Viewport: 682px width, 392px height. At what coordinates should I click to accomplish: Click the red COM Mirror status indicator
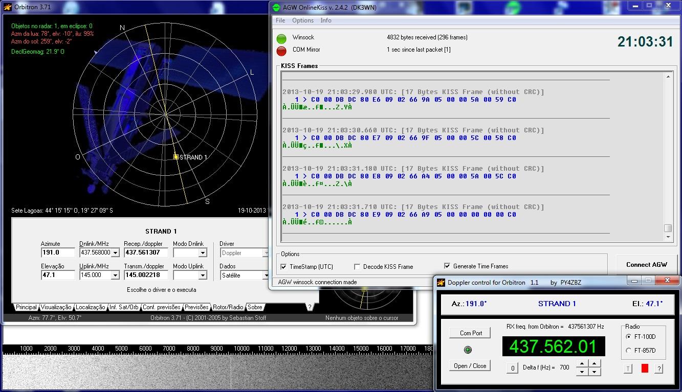pyautogui.click(x=281, y=51)
